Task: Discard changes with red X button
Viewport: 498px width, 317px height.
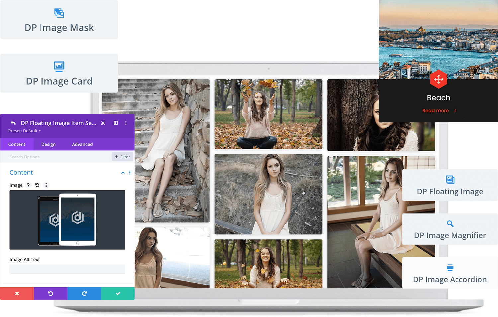Action: (x=17, y=293)
